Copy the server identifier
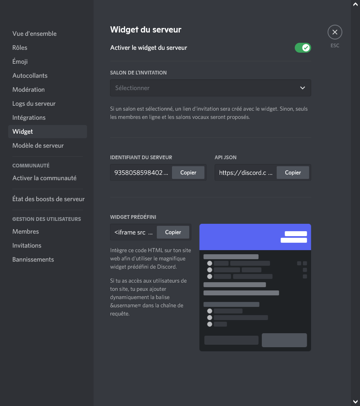Screen dimensions: 360x406 pyautogui.click(x=188, y=173)
